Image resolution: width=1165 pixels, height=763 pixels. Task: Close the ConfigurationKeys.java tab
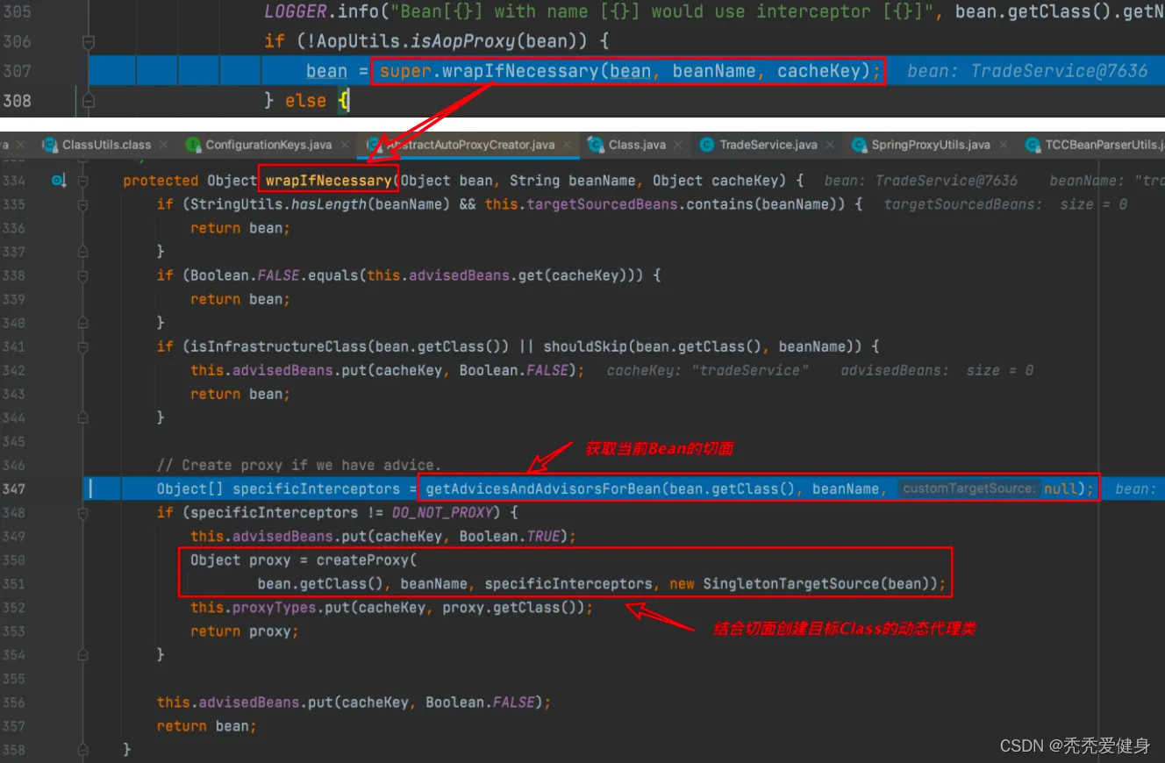click(347, 145)
